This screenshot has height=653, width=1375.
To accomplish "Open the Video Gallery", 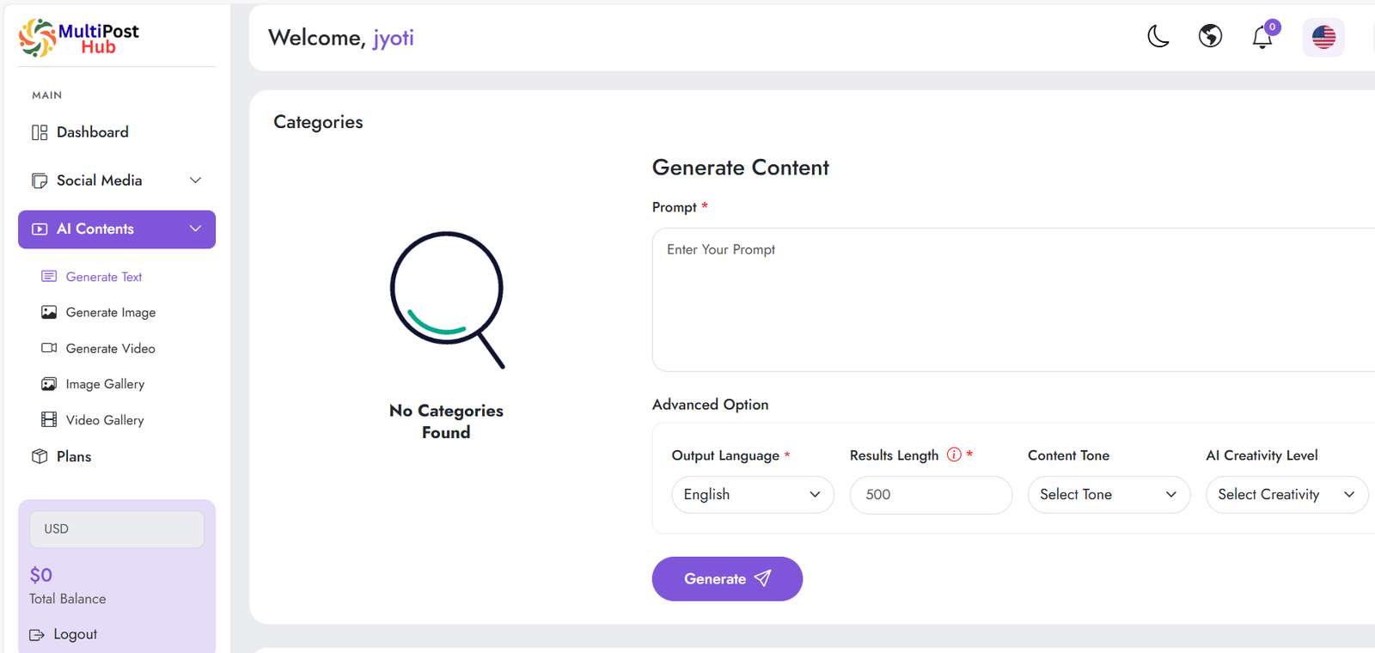I will pyautogui.click(x=104, y=420).
